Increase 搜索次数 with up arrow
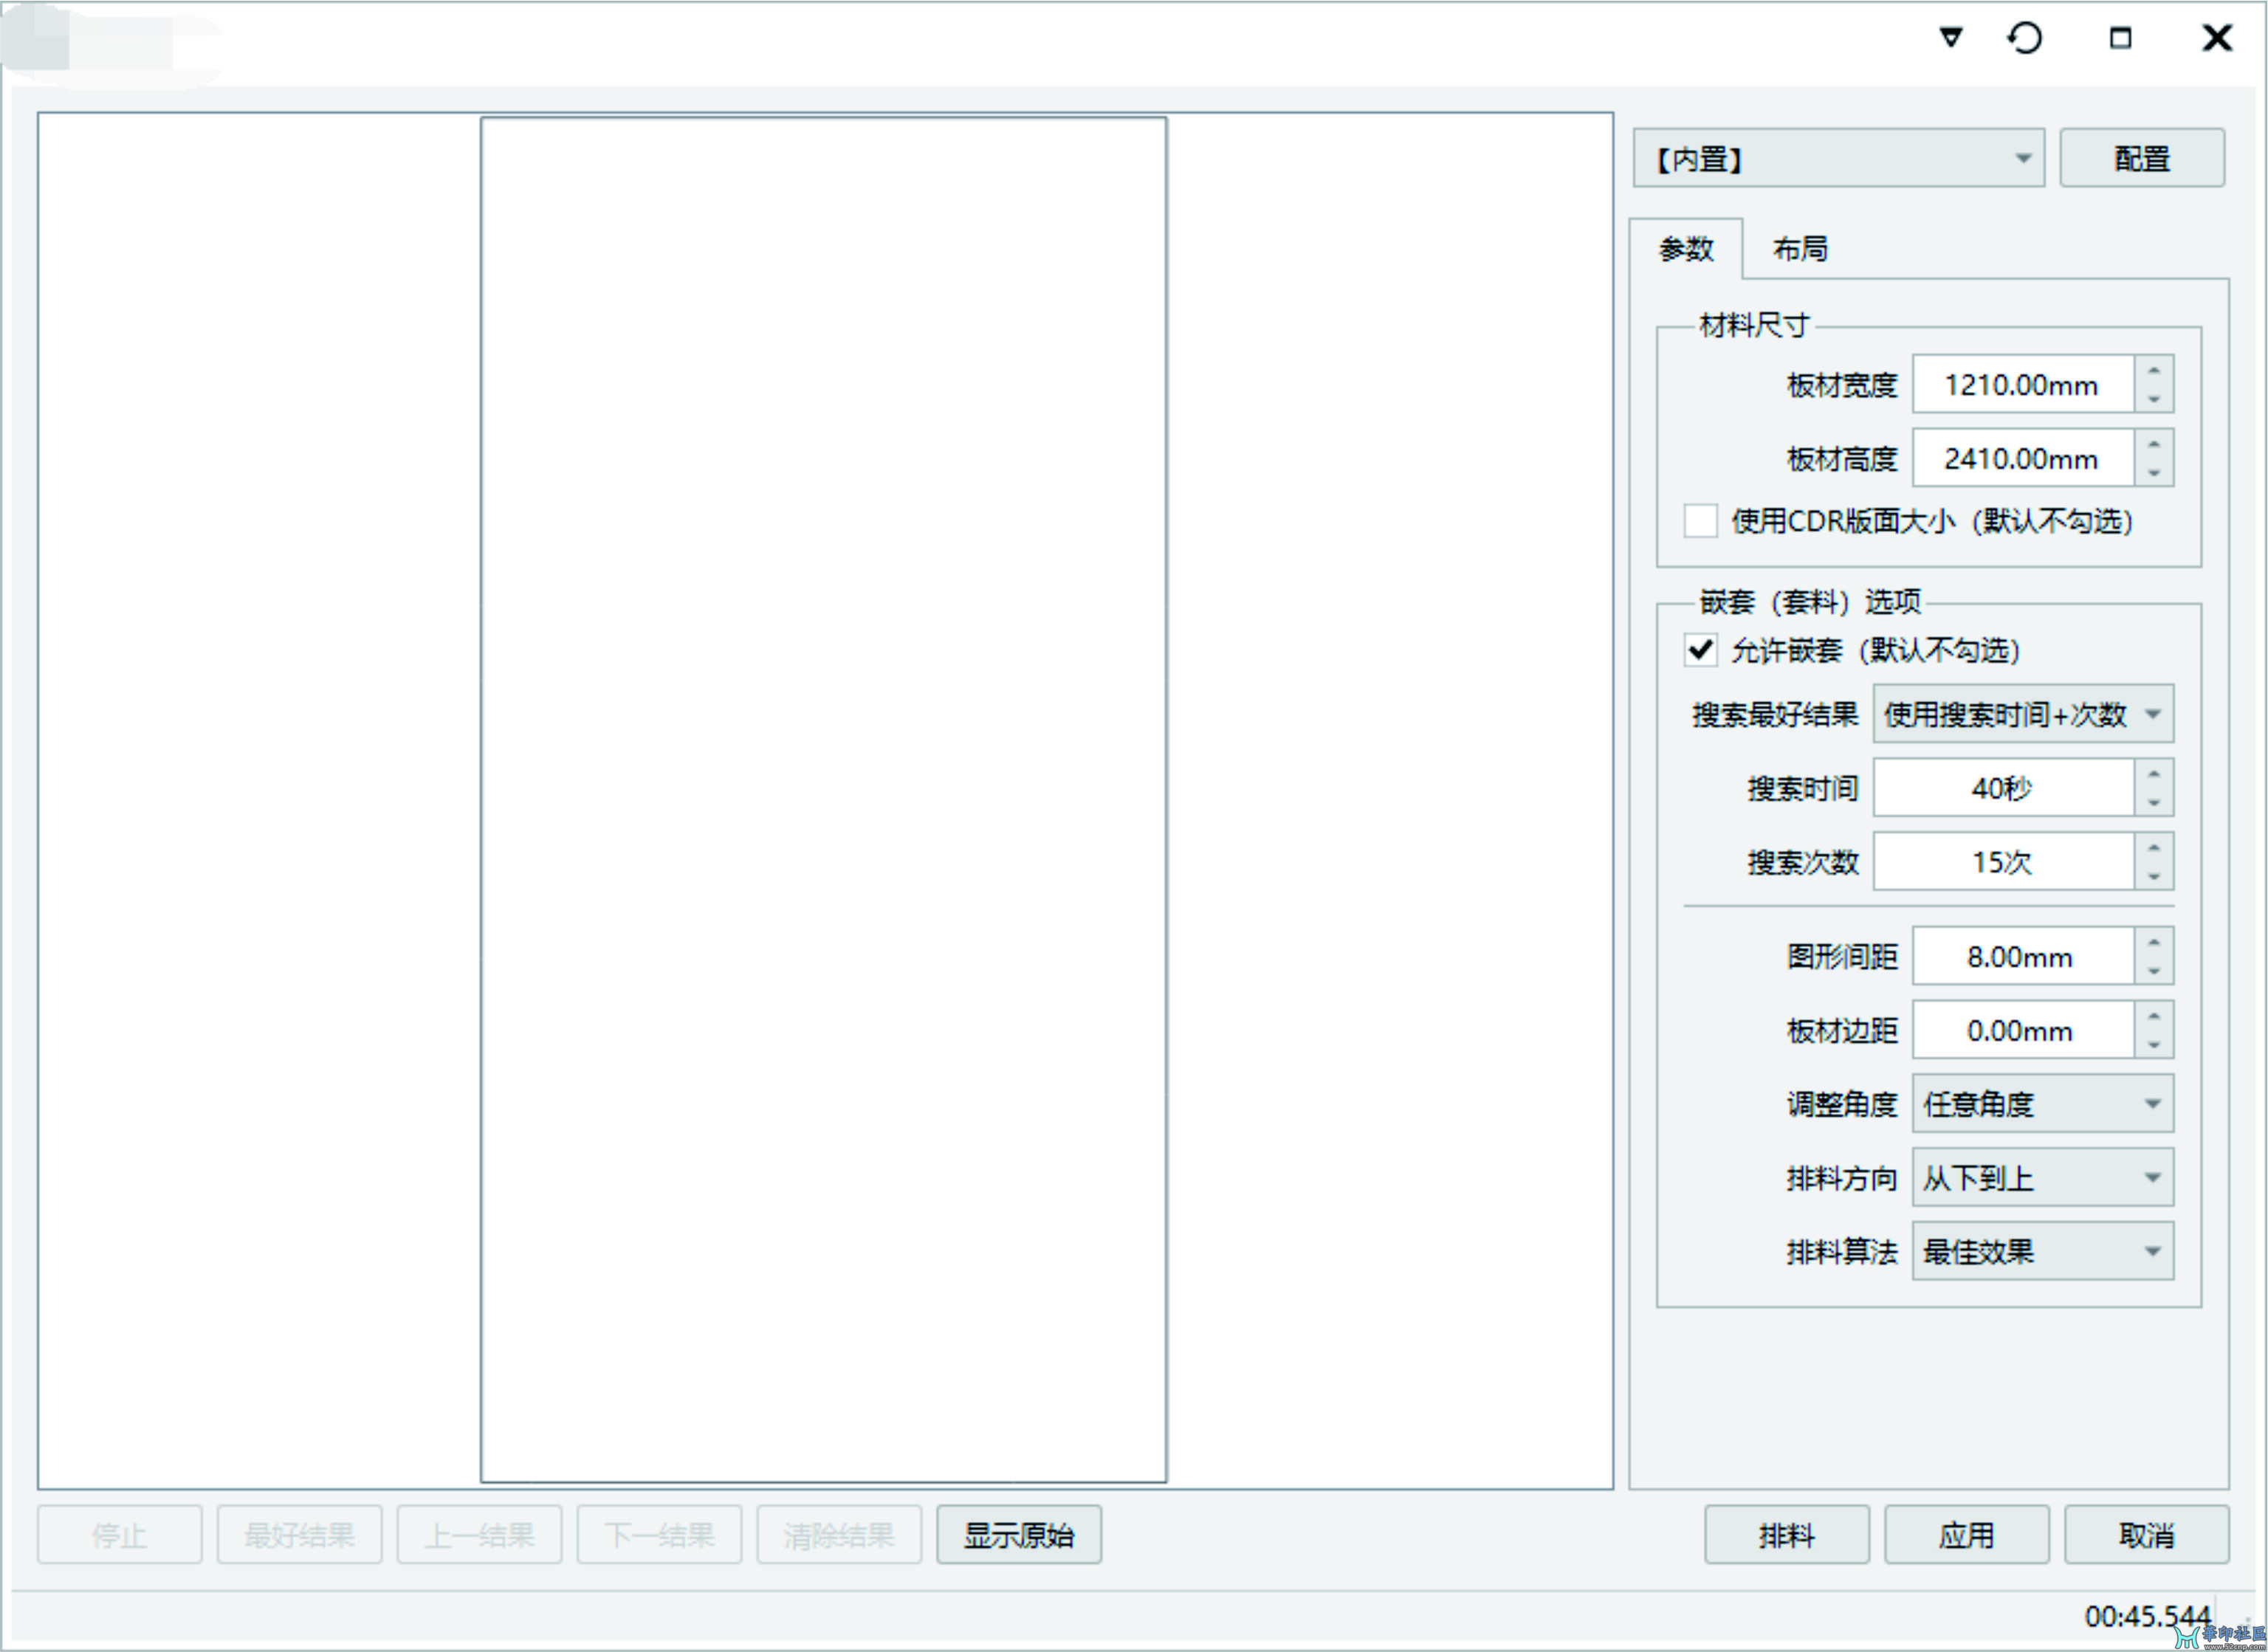The image size is (2268, 1652). pyautogui.click(x=2154, y=848)
